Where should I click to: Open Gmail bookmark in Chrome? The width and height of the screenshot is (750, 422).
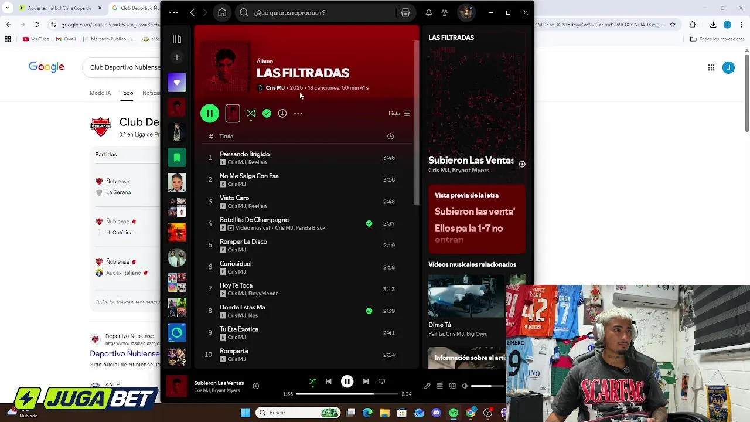pos(66,39)
